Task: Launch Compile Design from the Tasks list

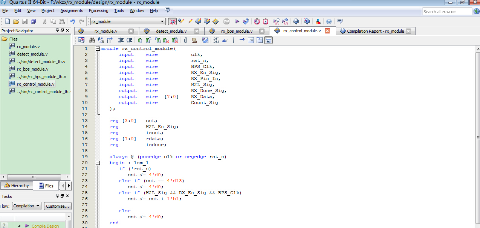Action: [45, 226]
